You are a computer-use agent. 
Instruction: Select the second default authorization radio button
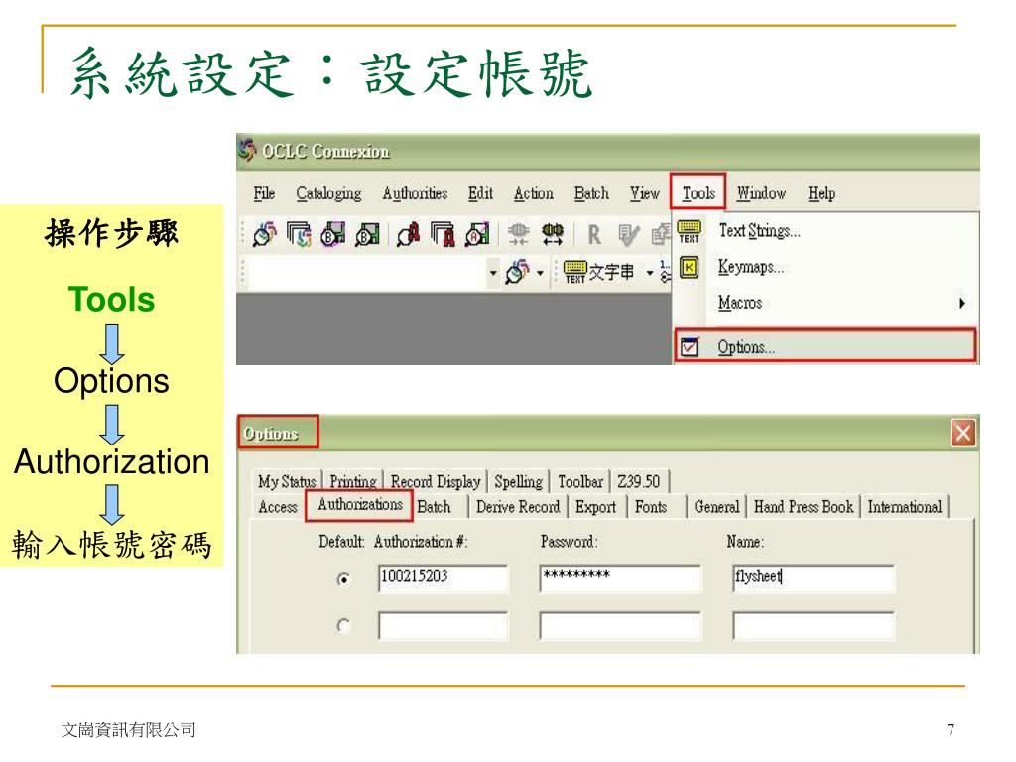(x=343, y=626)
